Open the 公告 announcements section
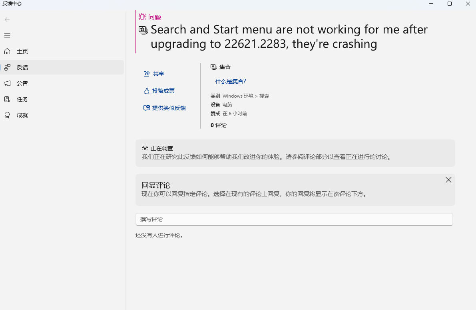The image size is (476, 310). tap(62, 83)
